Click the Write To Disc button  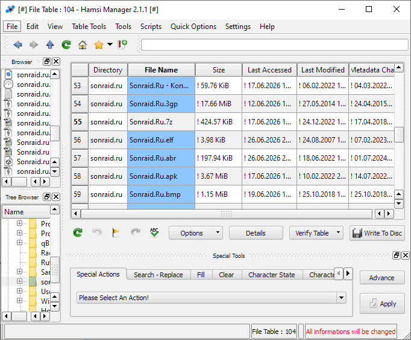coord(377,233)
